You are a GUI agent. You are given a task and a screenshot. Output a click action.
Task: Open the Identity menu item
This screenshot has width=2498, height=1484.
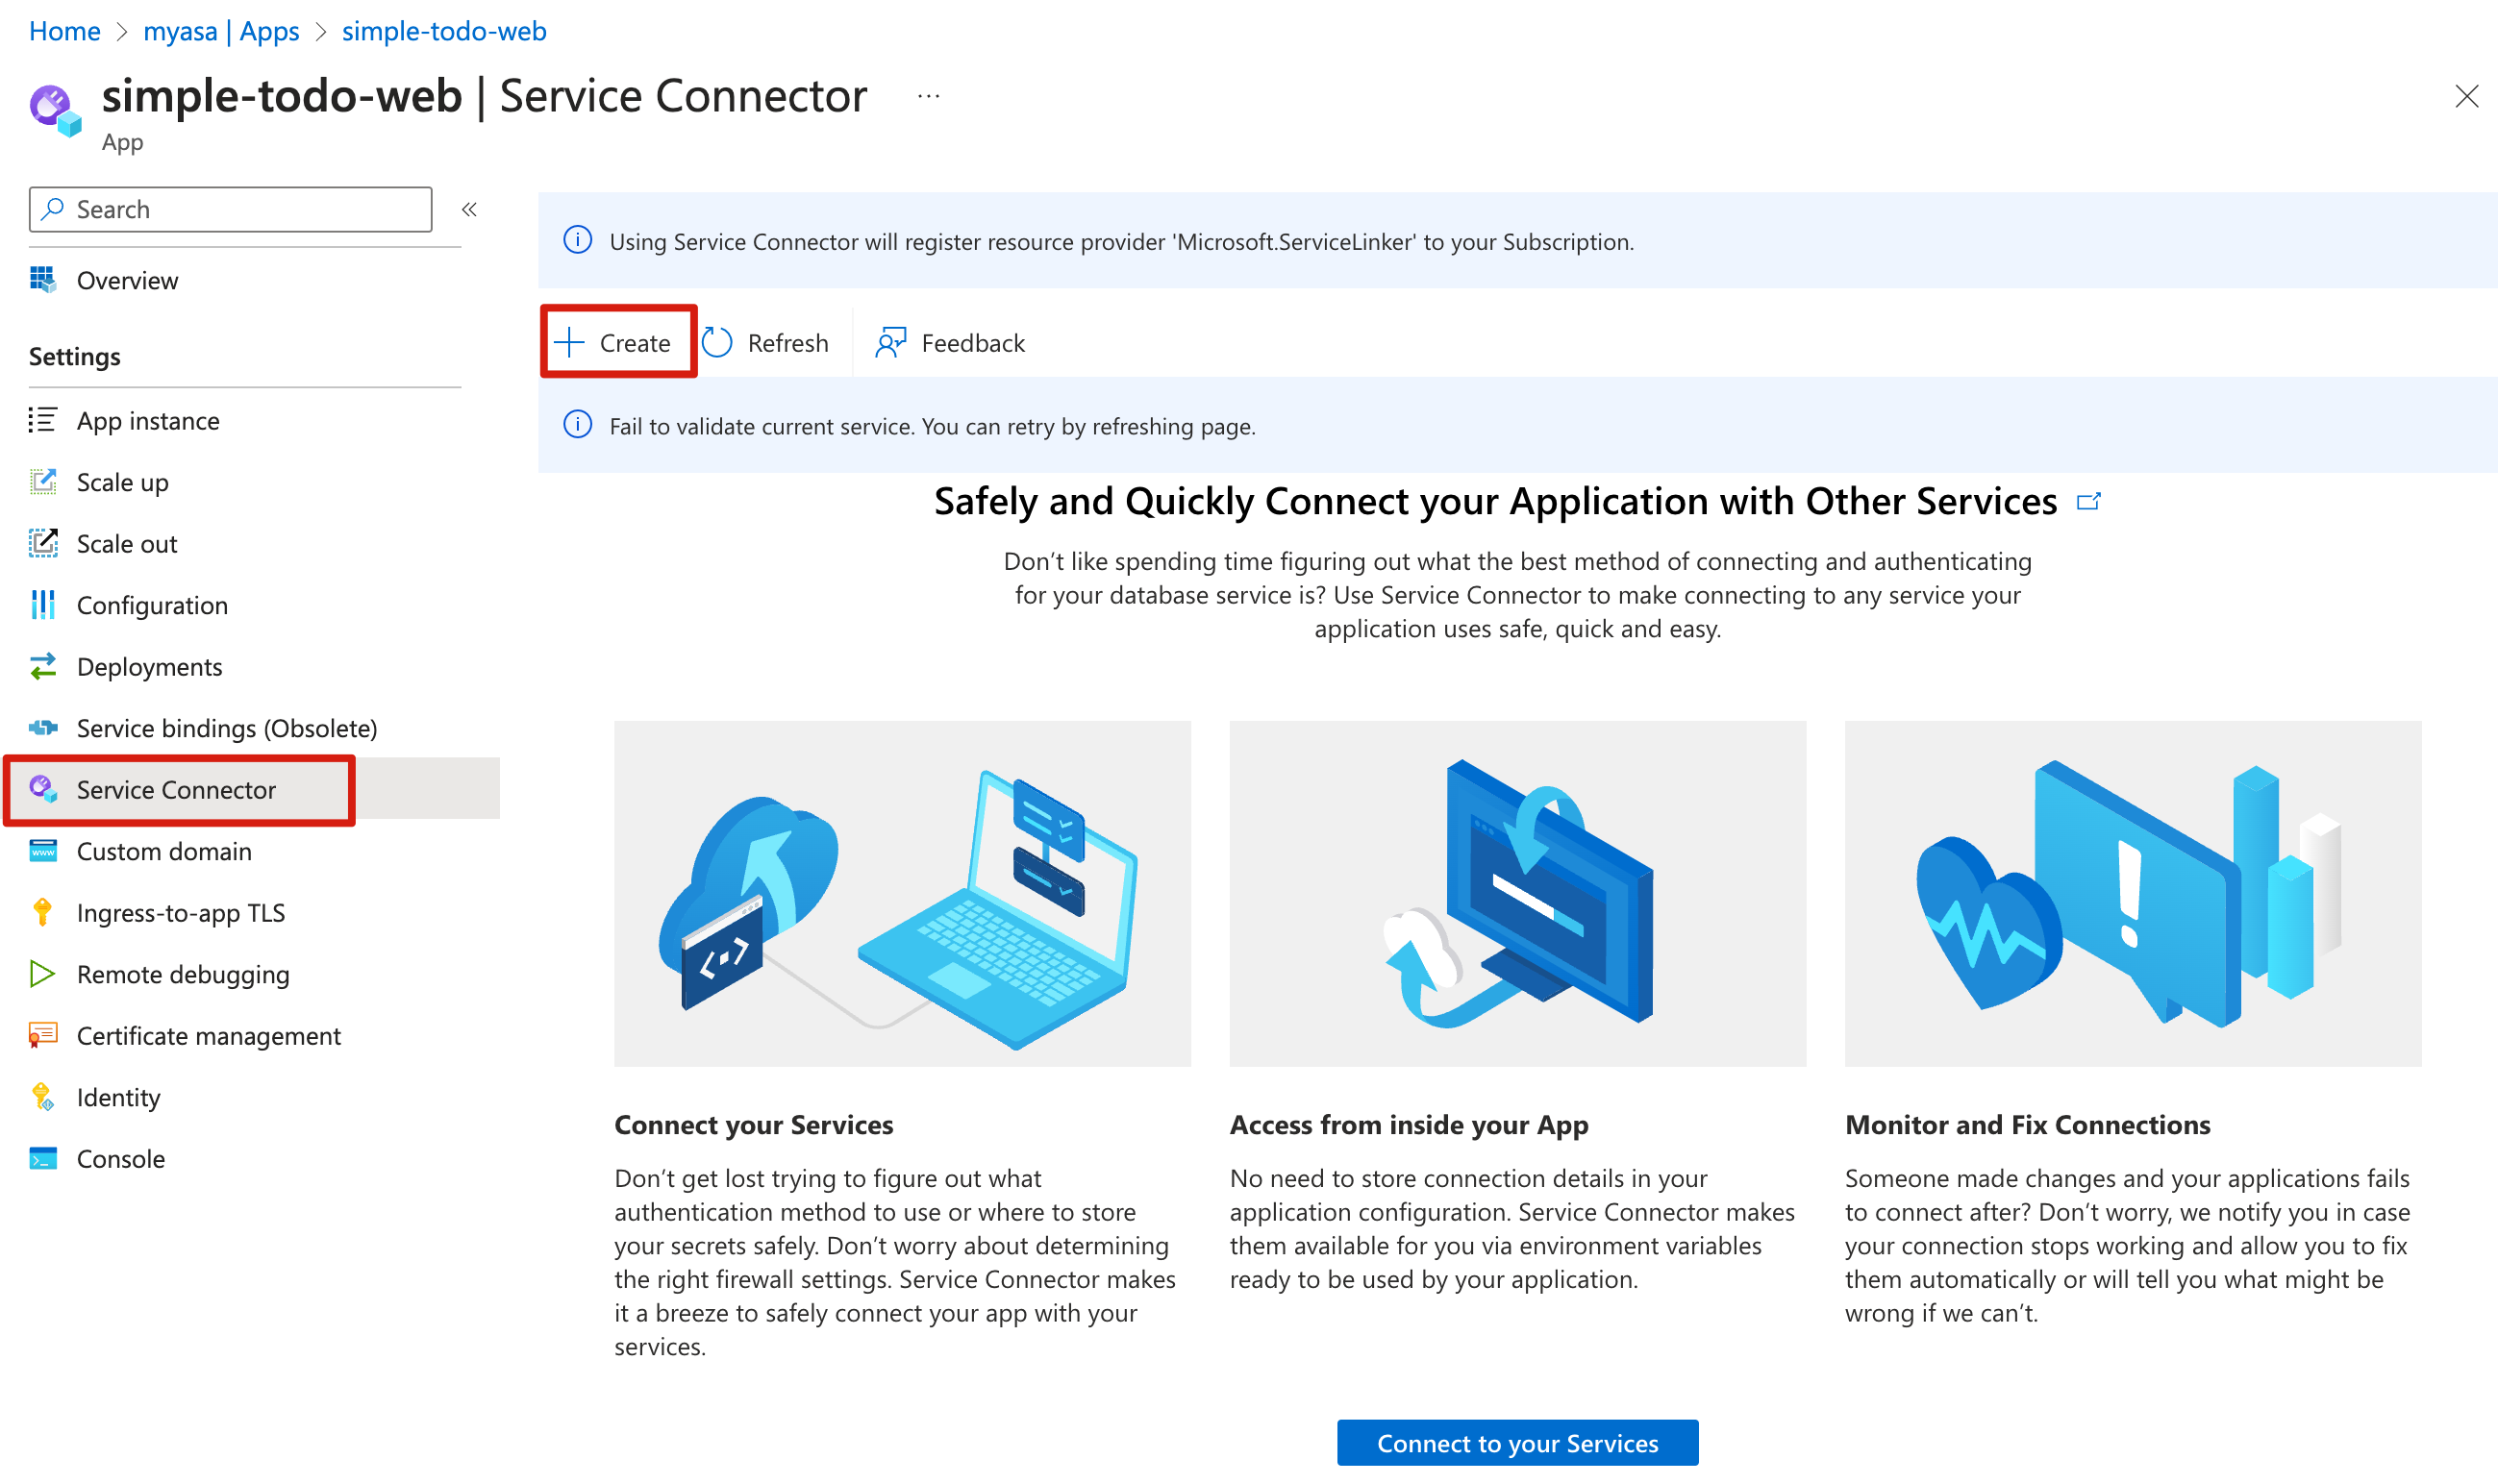[x=118, y=1097]
